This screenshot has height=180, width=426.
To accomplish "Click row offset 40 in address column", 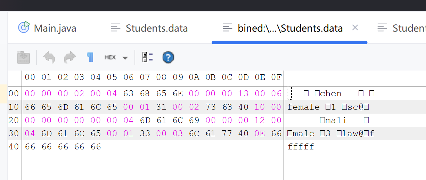I will 14,147.
